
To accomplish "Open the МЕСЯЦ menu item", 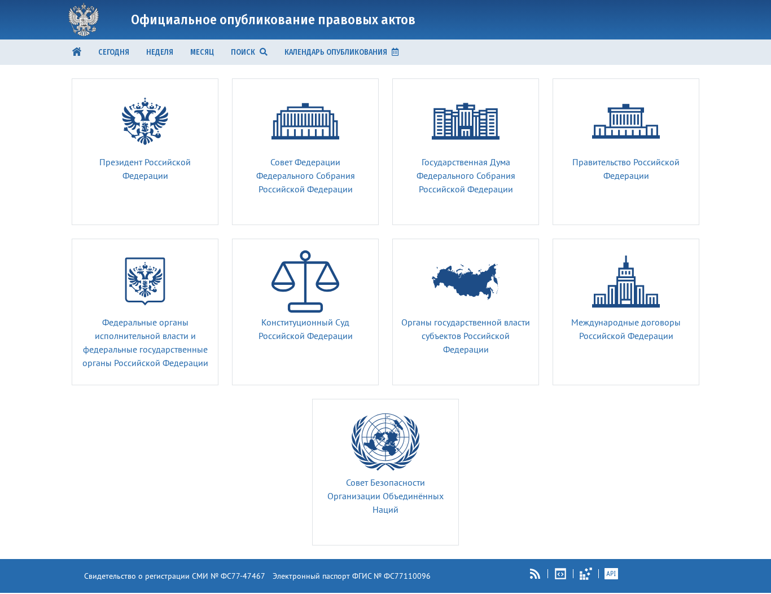I will click(202, 52).
